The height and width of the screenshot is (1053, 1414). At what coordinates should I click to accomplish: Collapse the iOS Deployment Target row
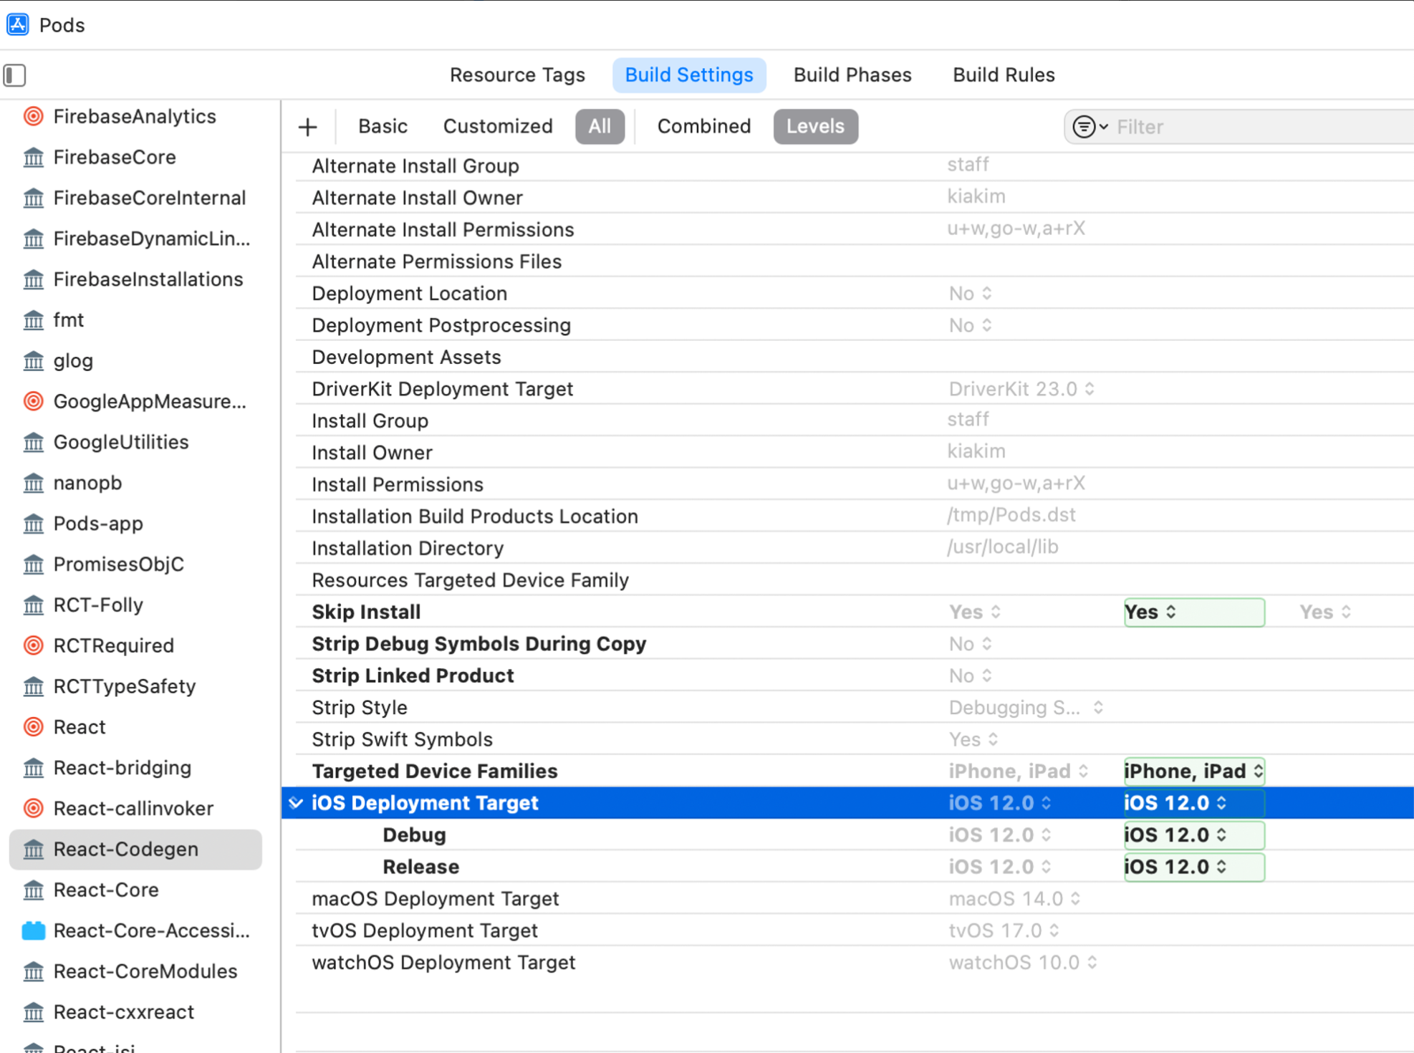(296, 803)
